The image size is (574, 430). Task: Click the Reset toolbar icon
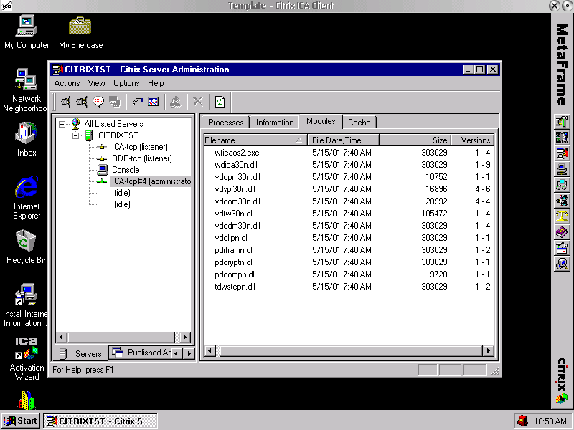tap(137, 102)
